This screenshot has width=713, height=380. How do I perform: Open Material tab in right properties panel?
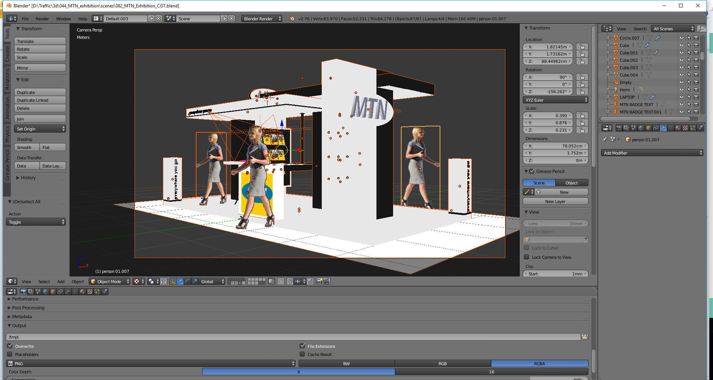(678, 128)
